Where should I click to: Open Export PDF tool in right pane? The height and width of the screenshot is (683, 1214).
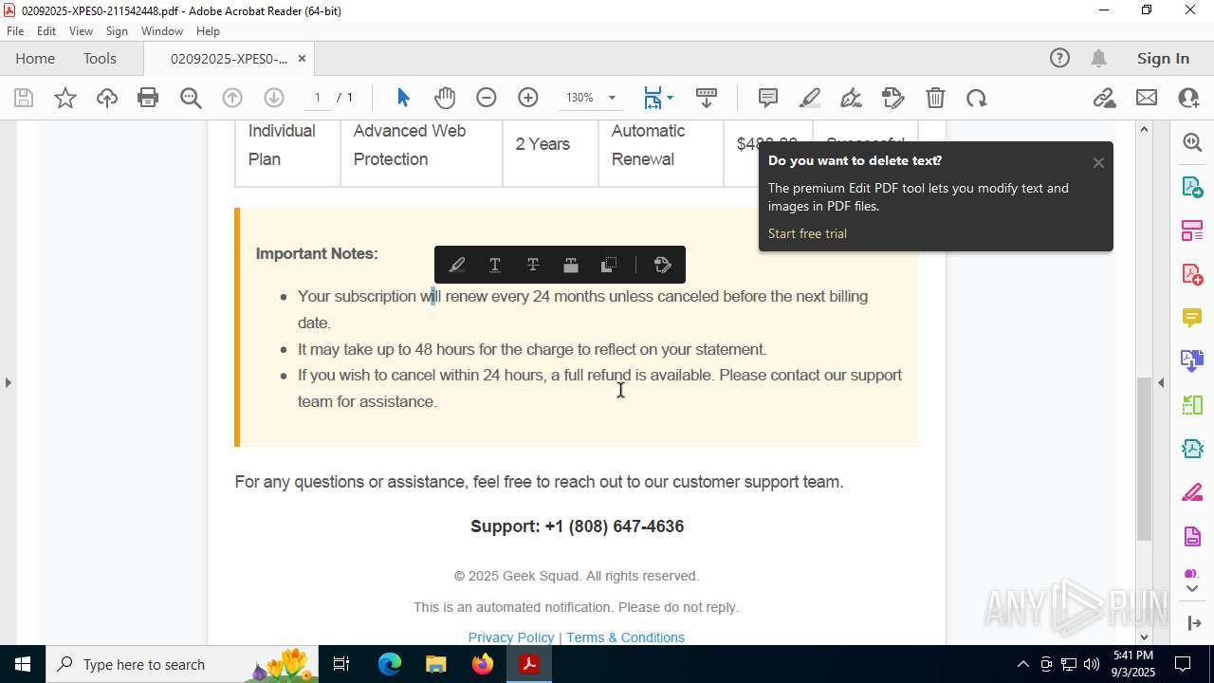pyautogui.click(x=1192, y=186)
